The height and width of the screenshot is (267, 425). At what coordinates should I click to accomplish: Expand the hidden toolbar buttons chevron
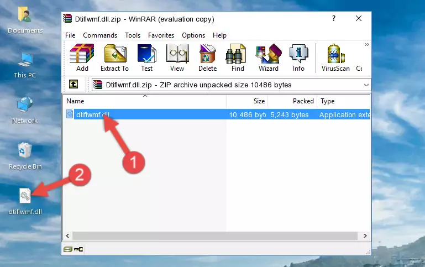[366, 44]
